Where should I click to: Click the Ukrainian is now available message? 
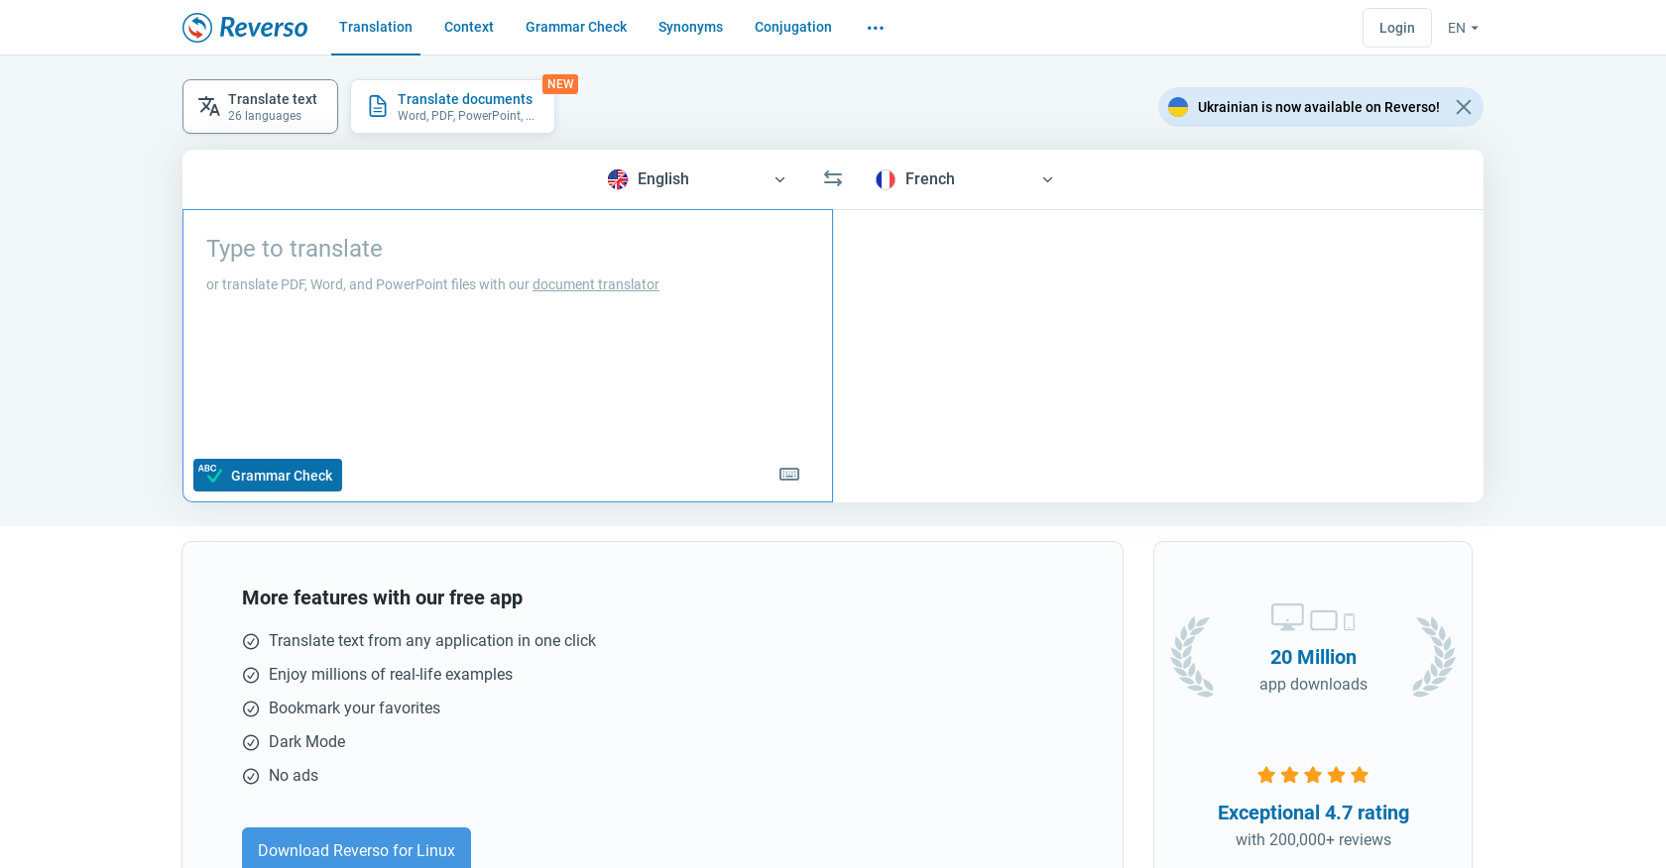[x=1319, y=107]
